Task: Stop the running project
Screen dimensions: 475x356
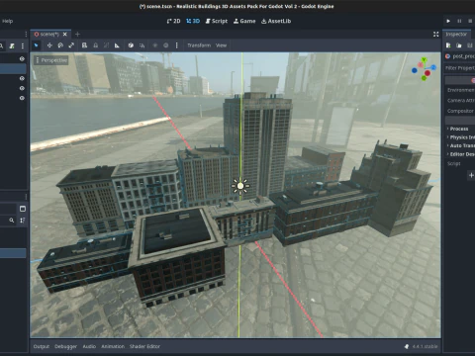Action: pos(470,21)
